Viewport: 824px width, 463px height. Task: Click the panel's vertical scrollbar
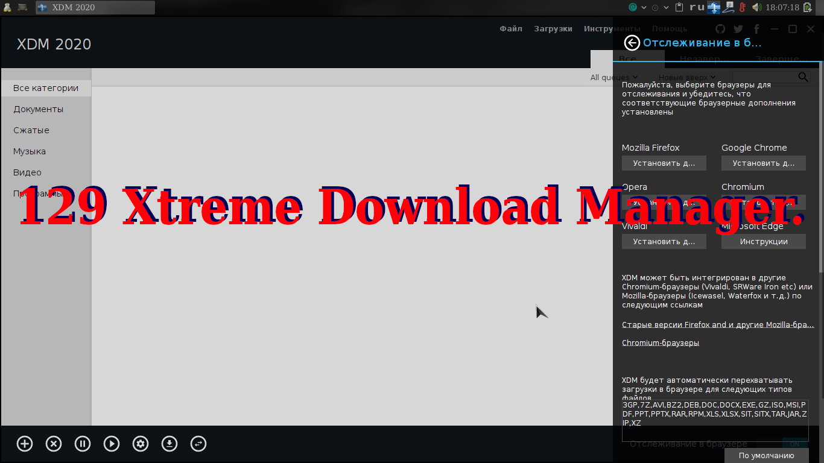click(821, 166)
